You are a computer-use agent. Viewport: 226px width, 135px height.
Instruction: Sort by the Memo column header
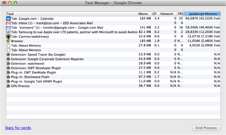pyautogui.click(x=144, y=14)
